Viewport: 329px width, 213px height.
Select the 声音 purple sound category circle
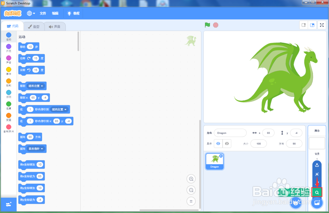pyautogui.click(x=9, y=58)
